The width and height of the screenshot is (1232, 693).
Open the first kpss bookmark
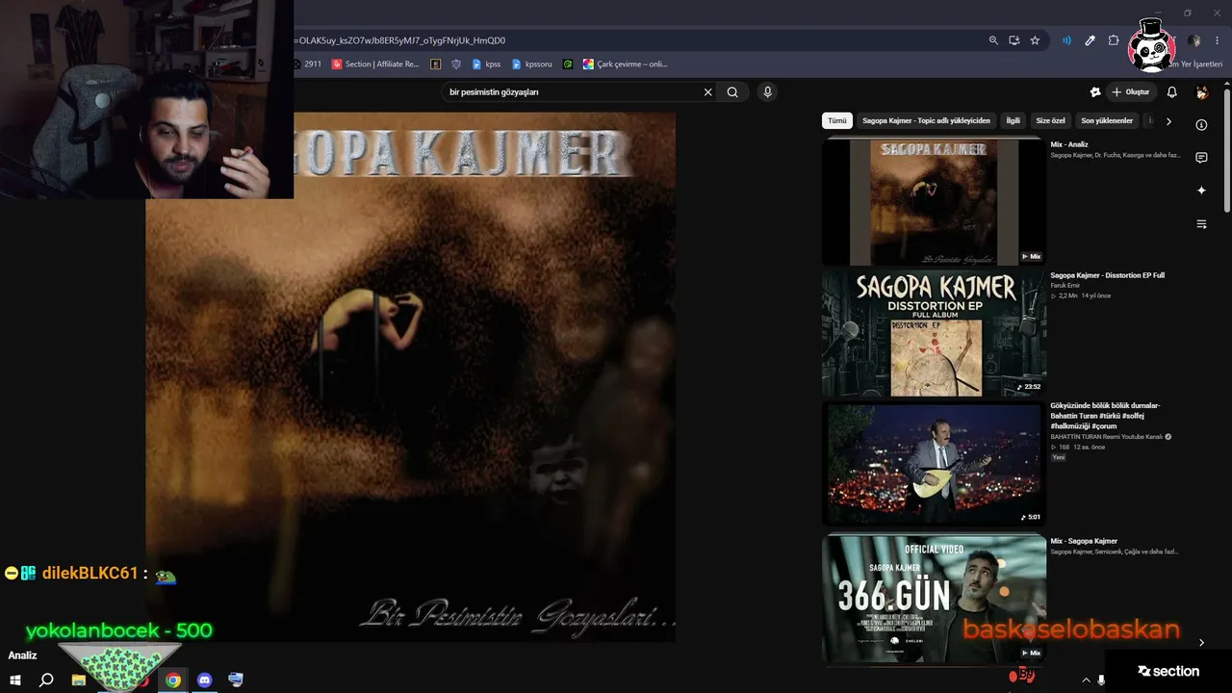(486, 64)
